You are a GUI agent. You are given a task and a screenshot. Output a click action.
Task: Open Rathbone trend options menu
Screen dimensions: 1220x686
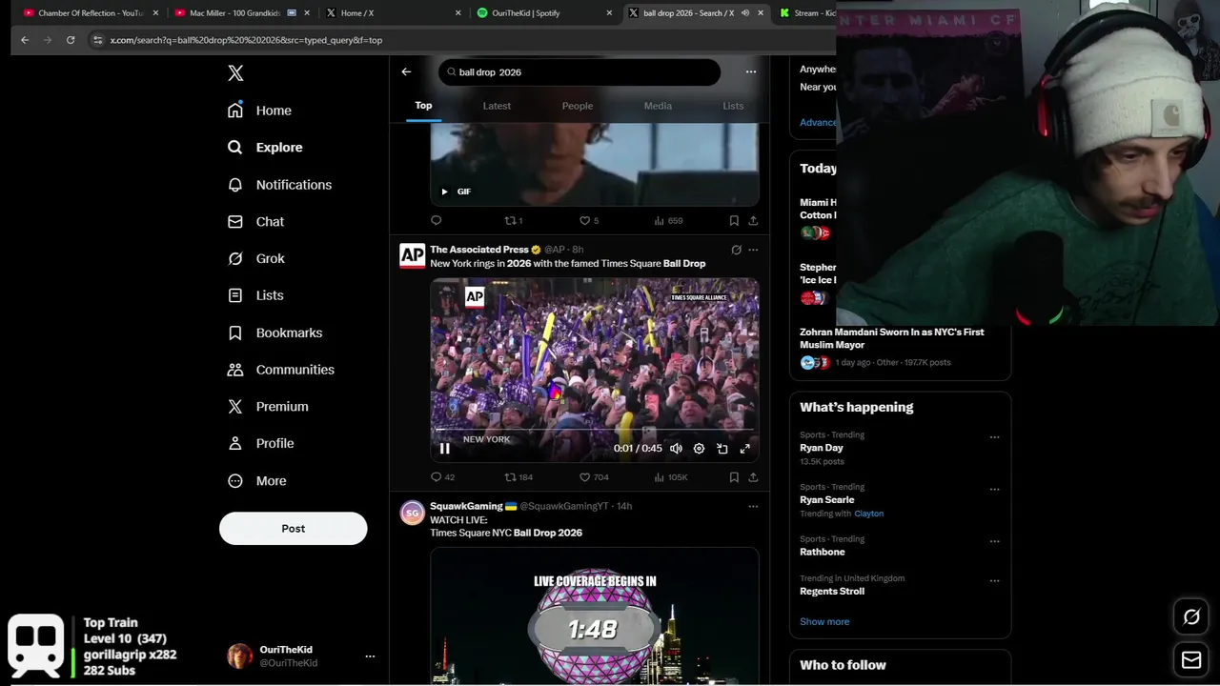(994, 541)
